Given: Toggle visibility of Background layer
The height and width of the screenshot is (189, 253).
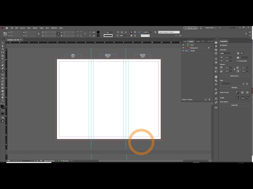Looking at the screenshot, I should 183,48.
